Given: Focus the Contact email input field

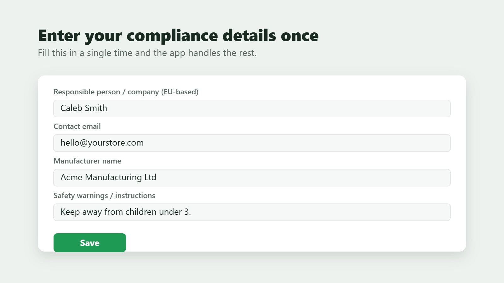Looking at the screenshot, I should point(252,143).
